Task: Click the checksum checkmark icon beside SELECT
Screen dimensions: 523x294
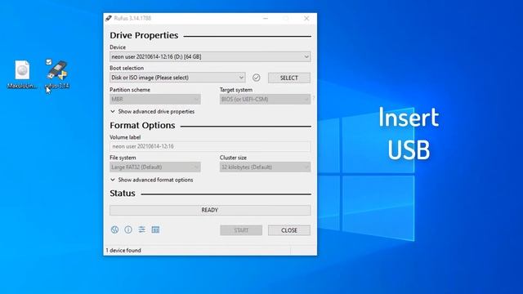Action: (x=256, y=78)
